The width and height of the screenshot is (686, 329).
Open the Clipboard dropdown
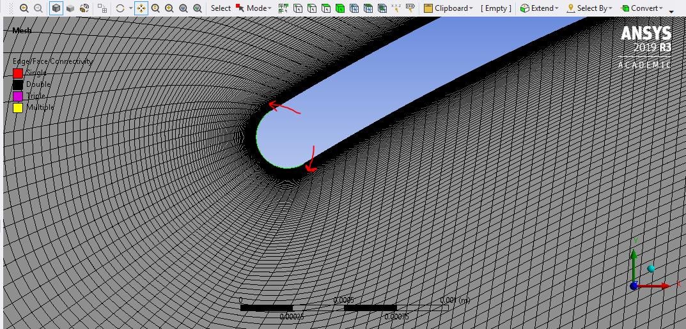tap(448, 8)
